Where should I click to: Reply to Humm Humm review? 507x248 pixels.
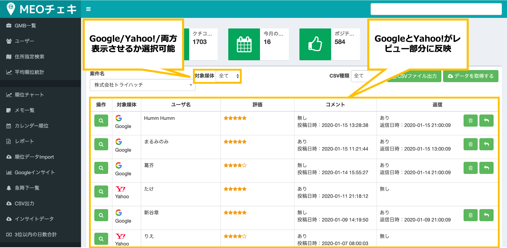[x=486, y=121]
